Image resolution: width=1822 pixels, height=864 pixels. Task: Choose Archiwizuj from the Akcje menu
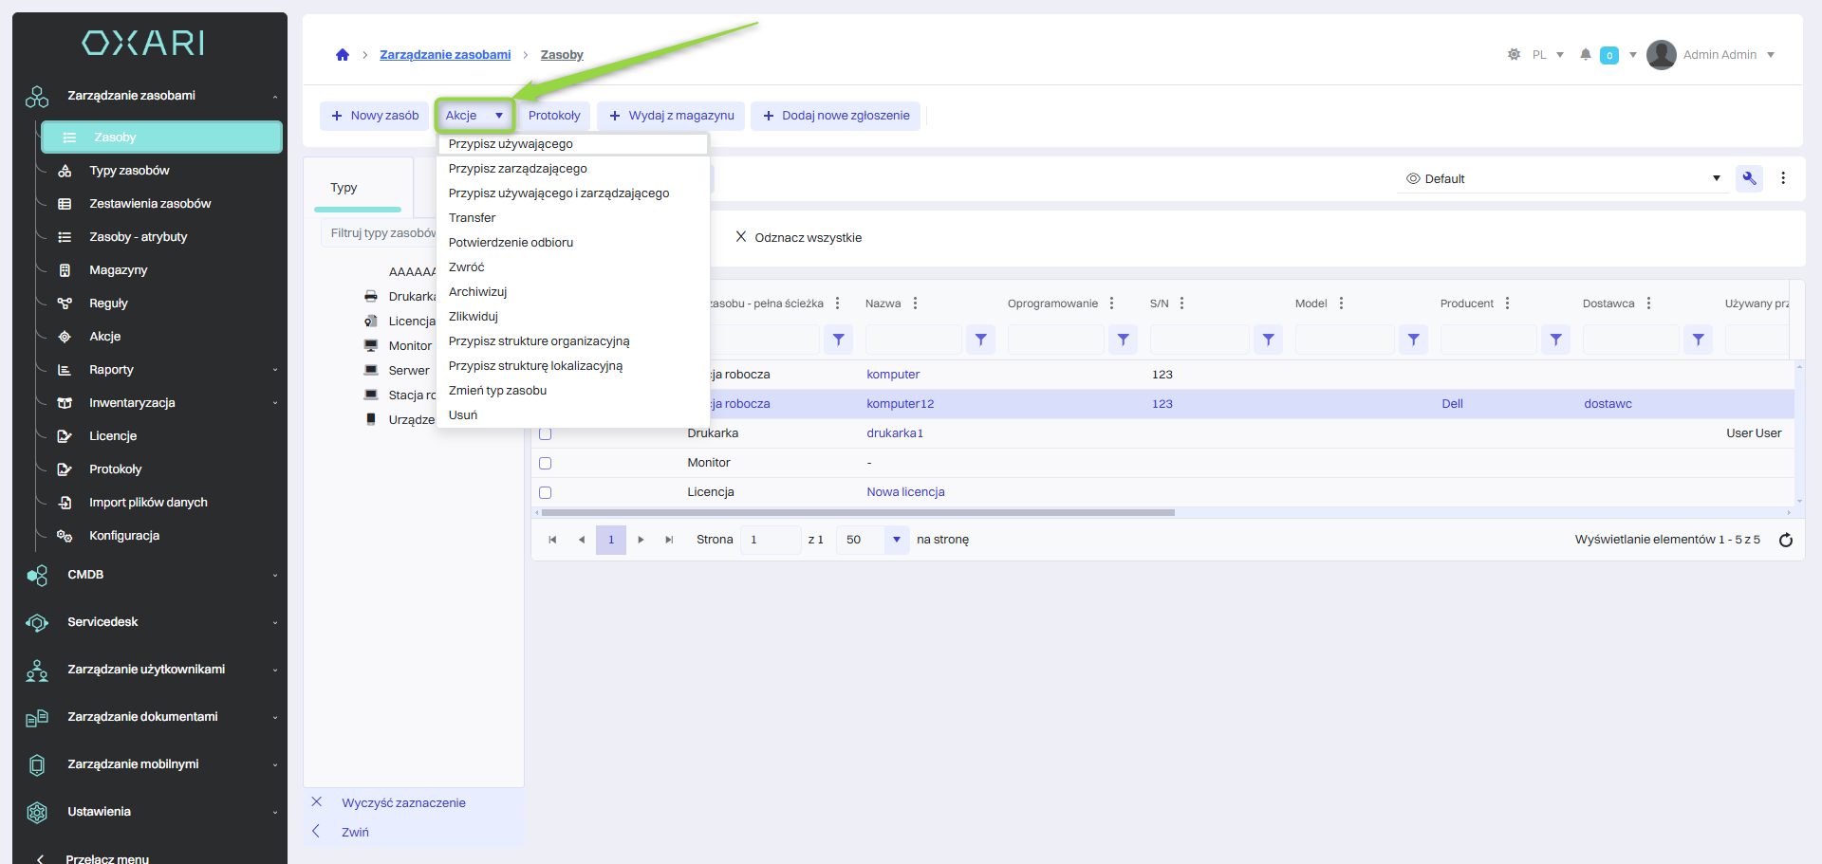coord(477,292)
